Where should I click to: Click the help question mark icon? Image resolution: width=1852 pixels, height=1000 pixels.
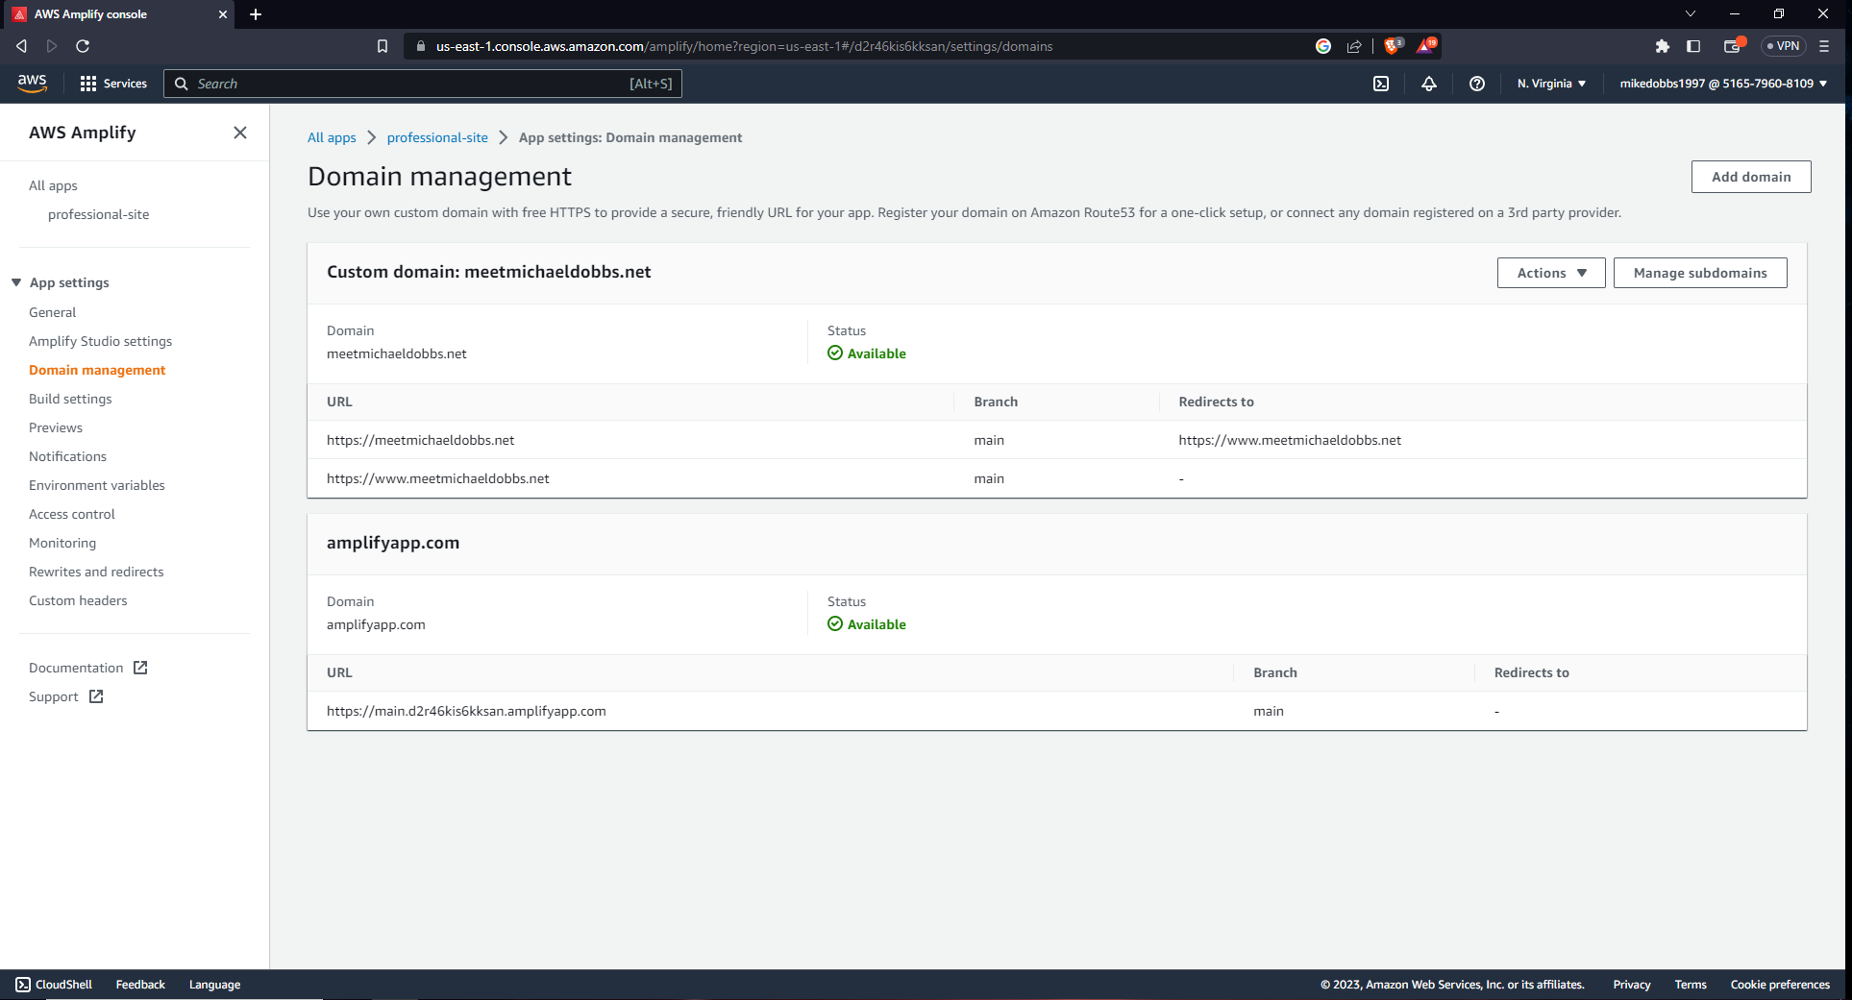(x=1477, y=84)
